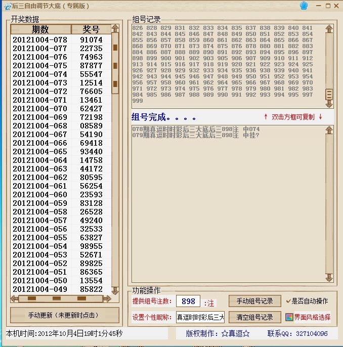This screenshot has height=347, width=343.
Task: Click prize number 83128
Action: 91,203
